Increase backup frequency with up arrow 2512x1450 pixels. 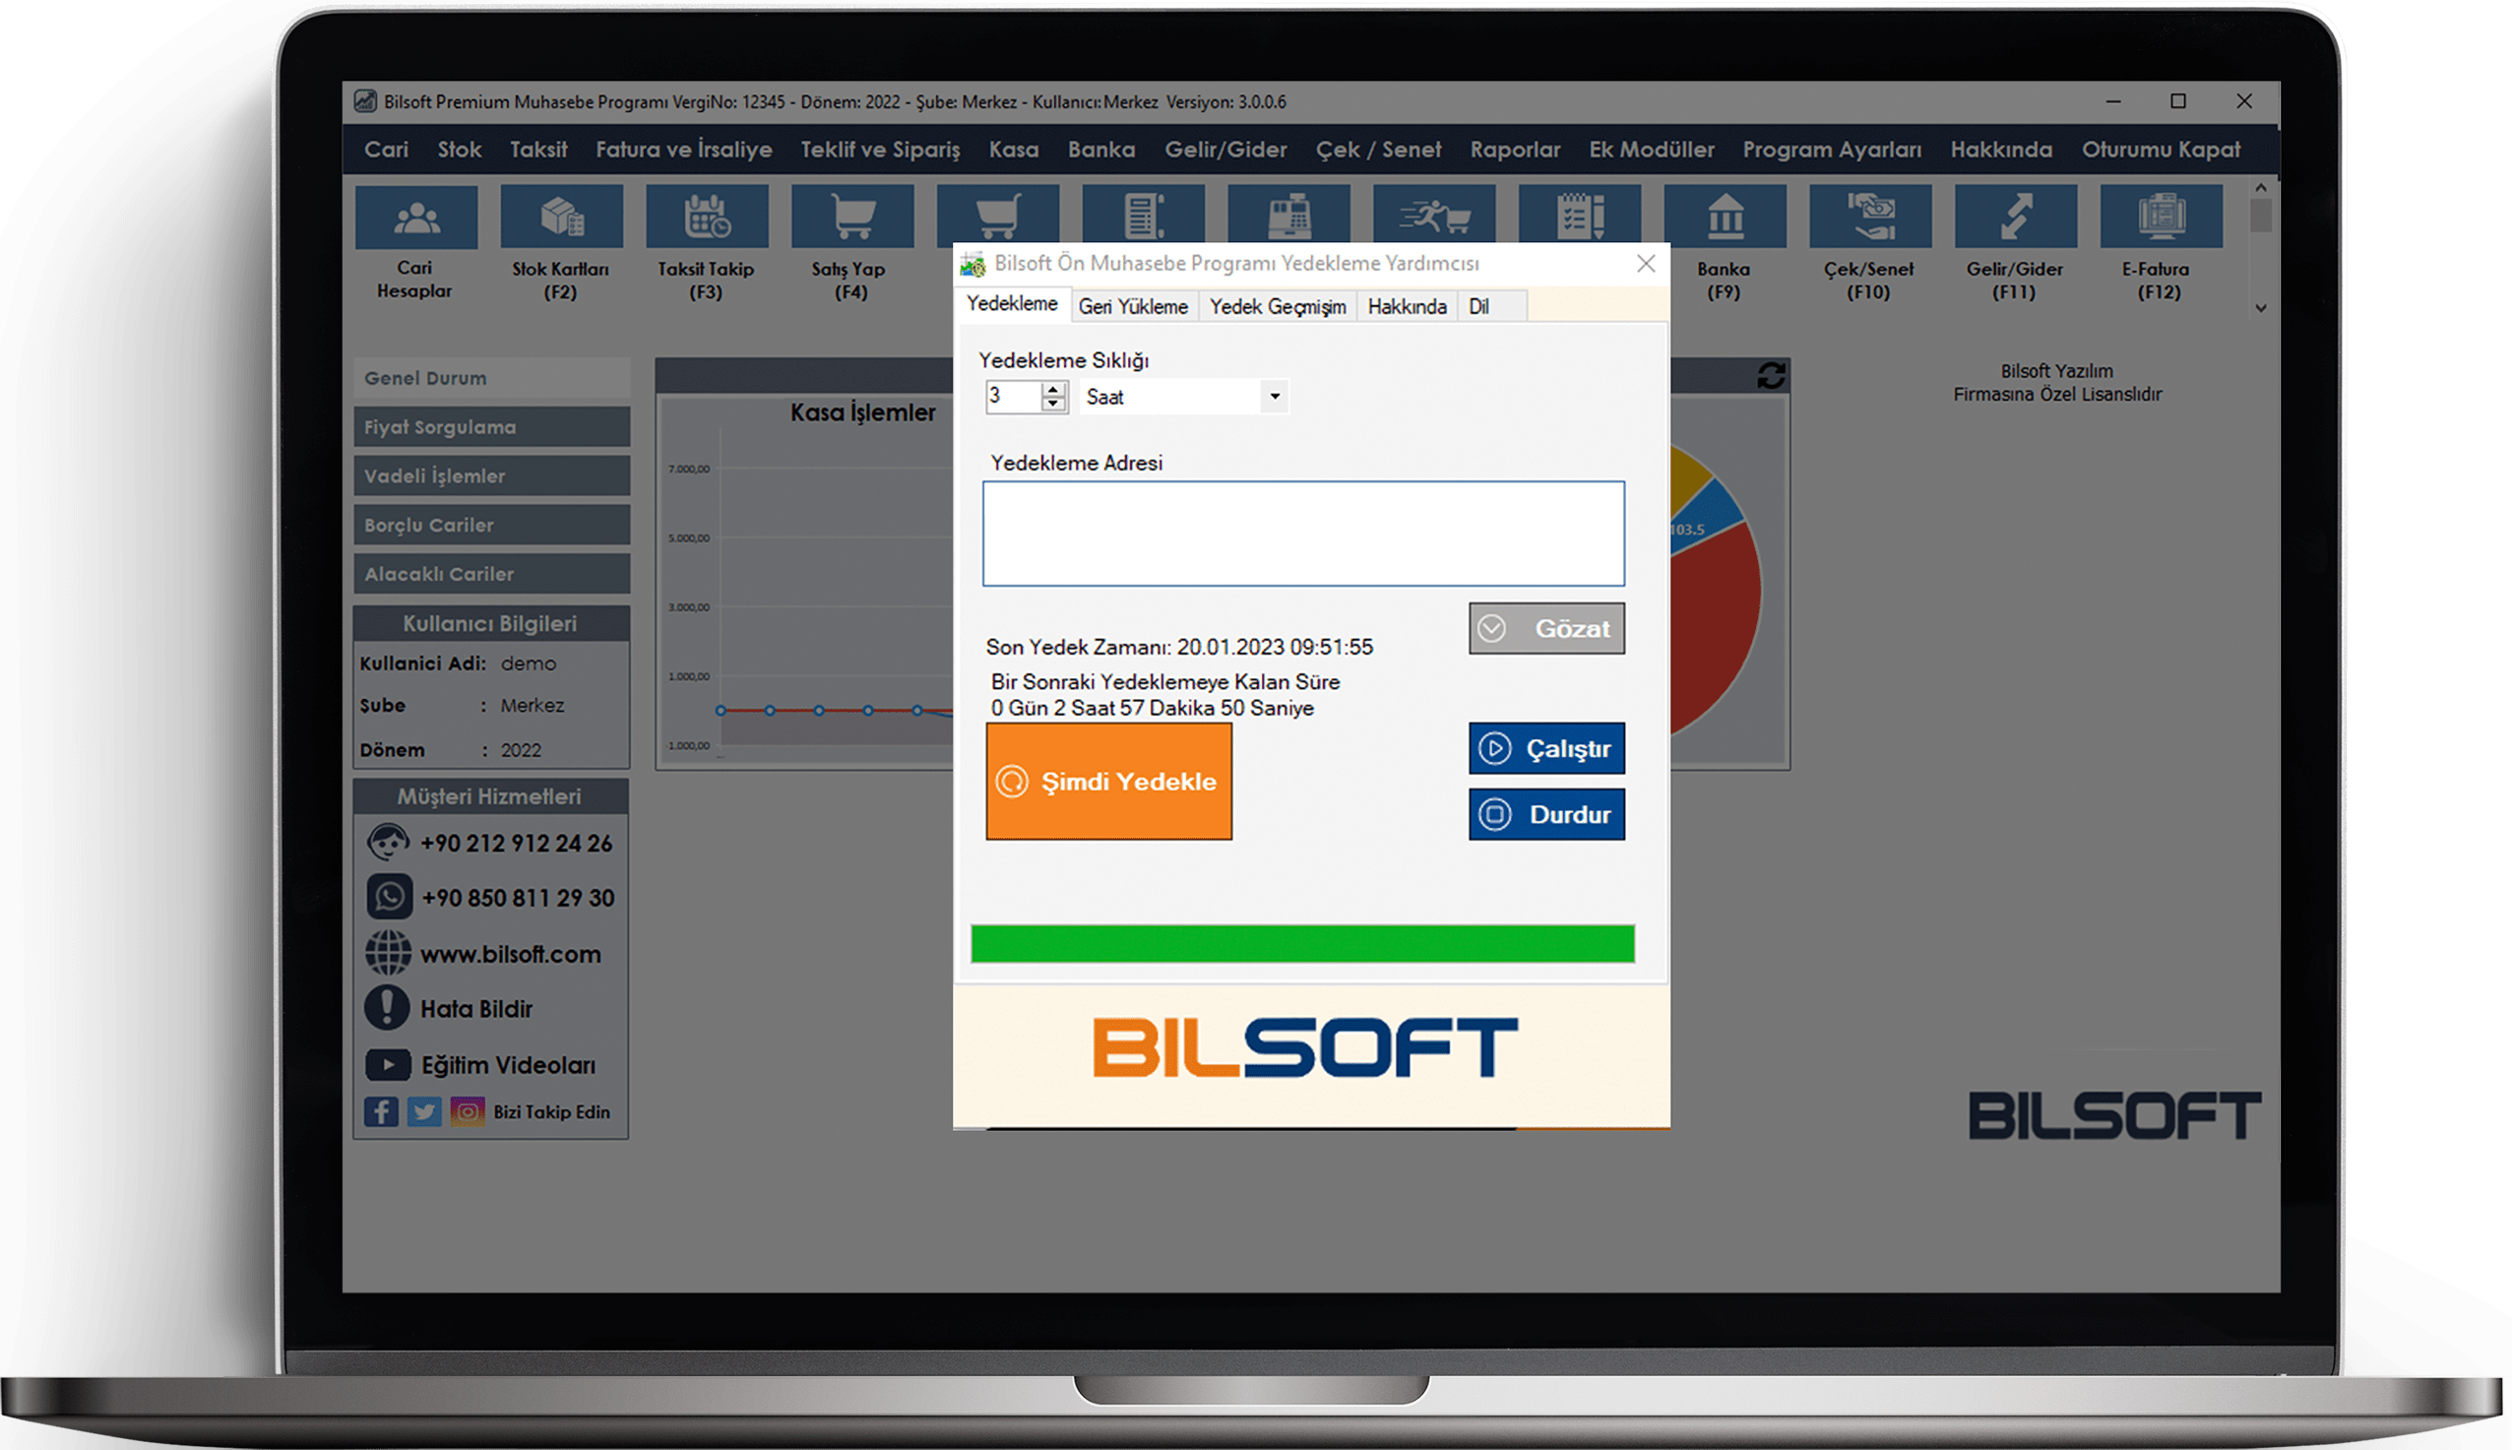[1053, 389]
